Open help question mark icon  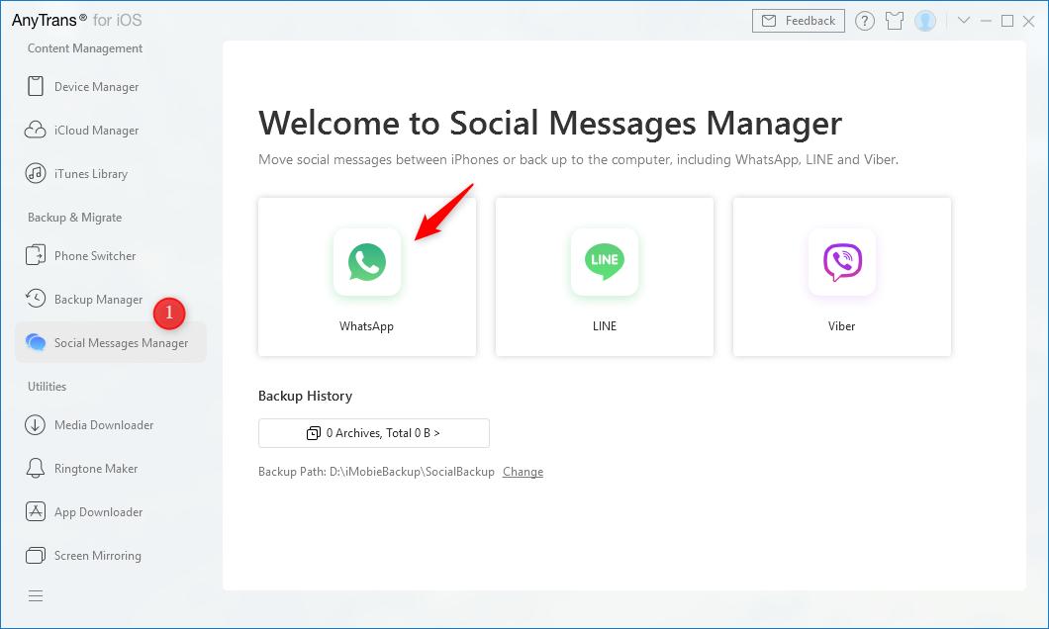(865, 22)
